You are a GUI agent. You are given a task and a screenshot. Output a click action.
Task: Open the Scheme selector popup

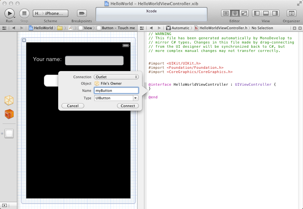click(x=50, y=13)
